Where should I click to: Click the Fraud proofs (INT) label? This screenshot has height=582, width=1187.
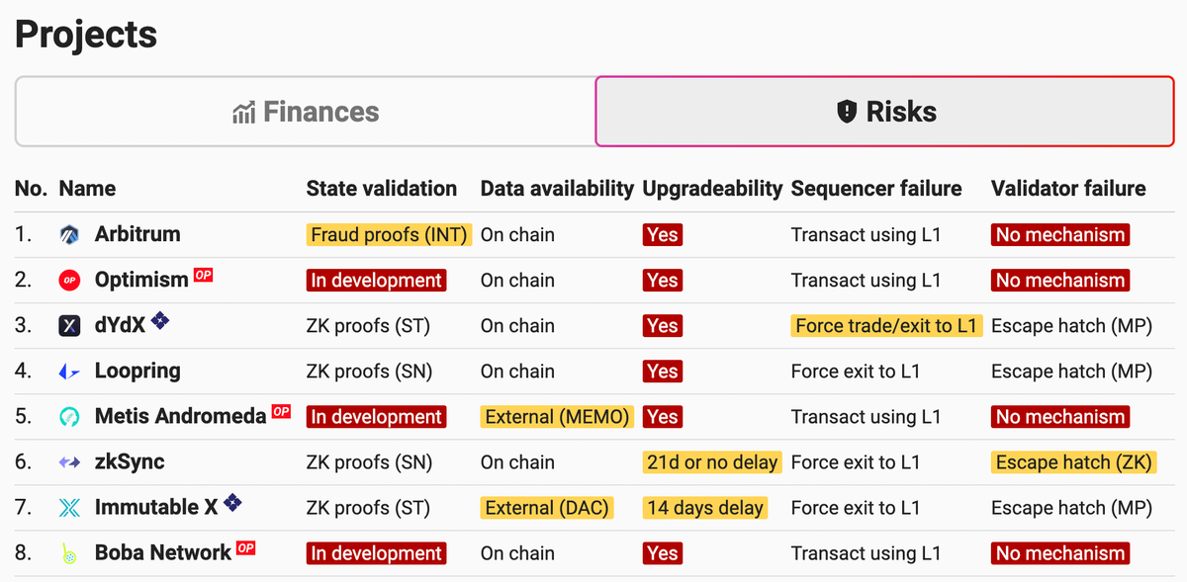[390, 235]
